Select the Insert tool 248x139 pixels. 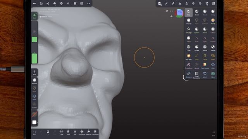(213, 57)
